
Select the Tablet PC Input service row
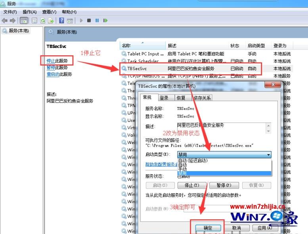pos(206,54)
